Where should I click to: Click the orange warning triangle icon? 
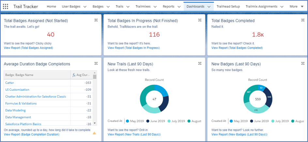(x=94, y=133)
